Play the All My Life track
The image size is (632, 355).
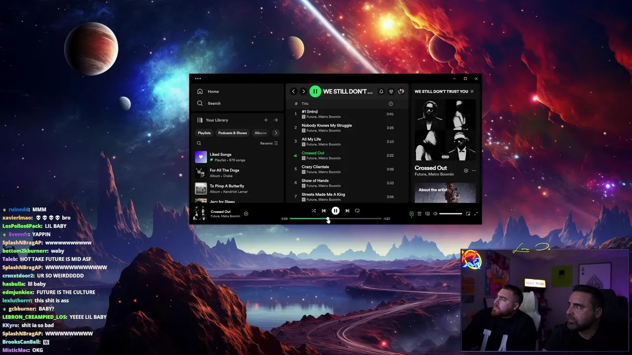point(347,142)
